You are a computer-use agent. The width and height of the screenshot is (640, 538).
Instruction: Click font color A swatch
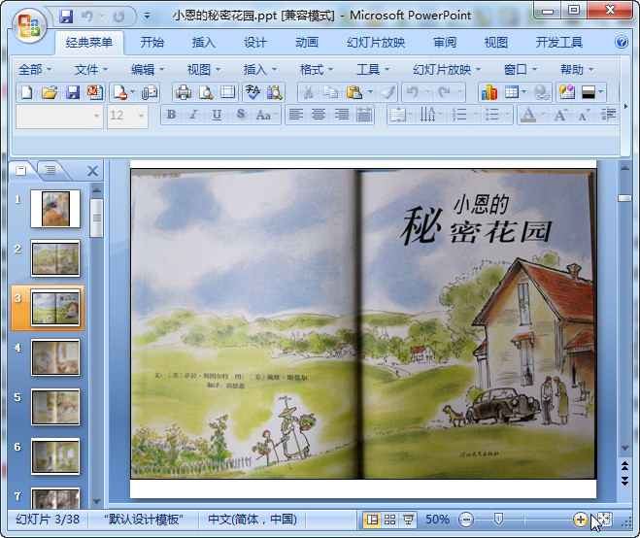[x=528, y=116]
